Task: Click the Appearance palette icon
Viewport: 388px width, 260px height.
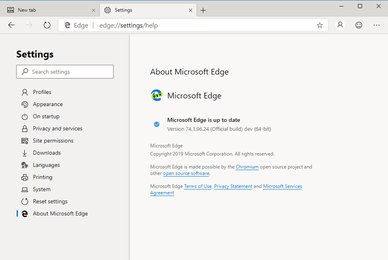Action: [25, 105]
